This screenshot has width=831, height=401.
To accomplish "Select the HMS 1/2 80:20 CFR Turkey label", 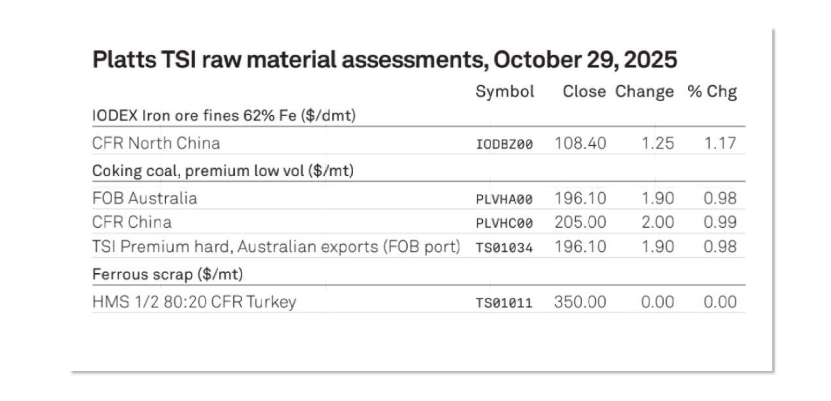I will [194, 302].
